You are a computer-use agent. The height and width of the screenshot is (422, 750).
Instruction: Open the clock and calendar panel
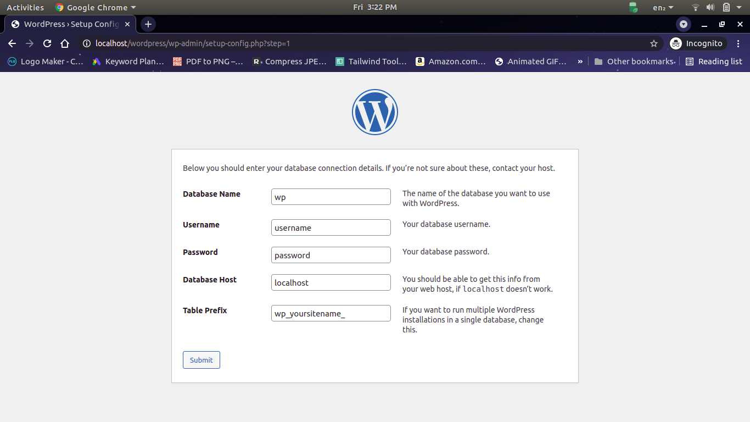point(375,7)
